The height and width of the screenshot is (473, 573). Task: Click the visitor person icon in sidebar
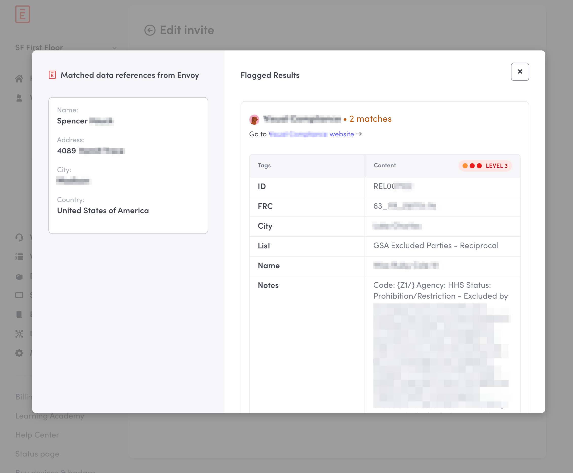tap(19, 98)
